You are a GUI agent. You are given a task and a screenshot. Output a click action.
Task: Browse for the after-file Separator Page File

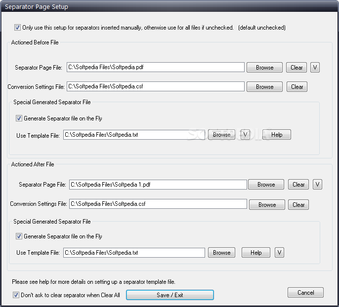click(x=266, y=185)
